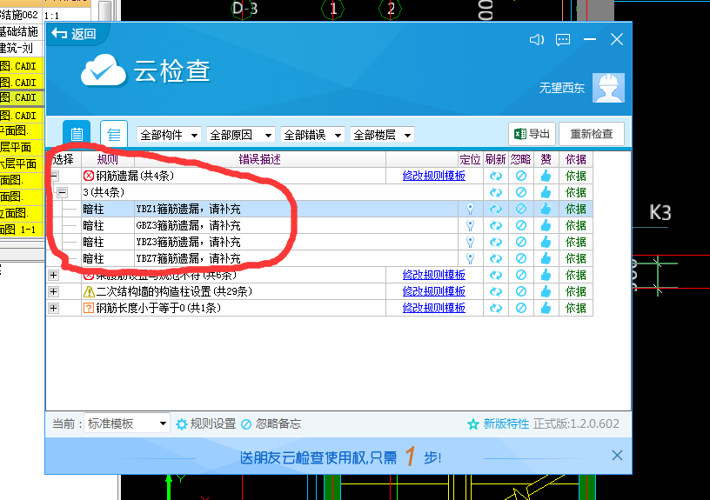The width and height of the screenshot is (710, 500).
Task: Like the 二次结构墙 row thumbs-up
Action: pyautogui.click(x=546, y=291)
